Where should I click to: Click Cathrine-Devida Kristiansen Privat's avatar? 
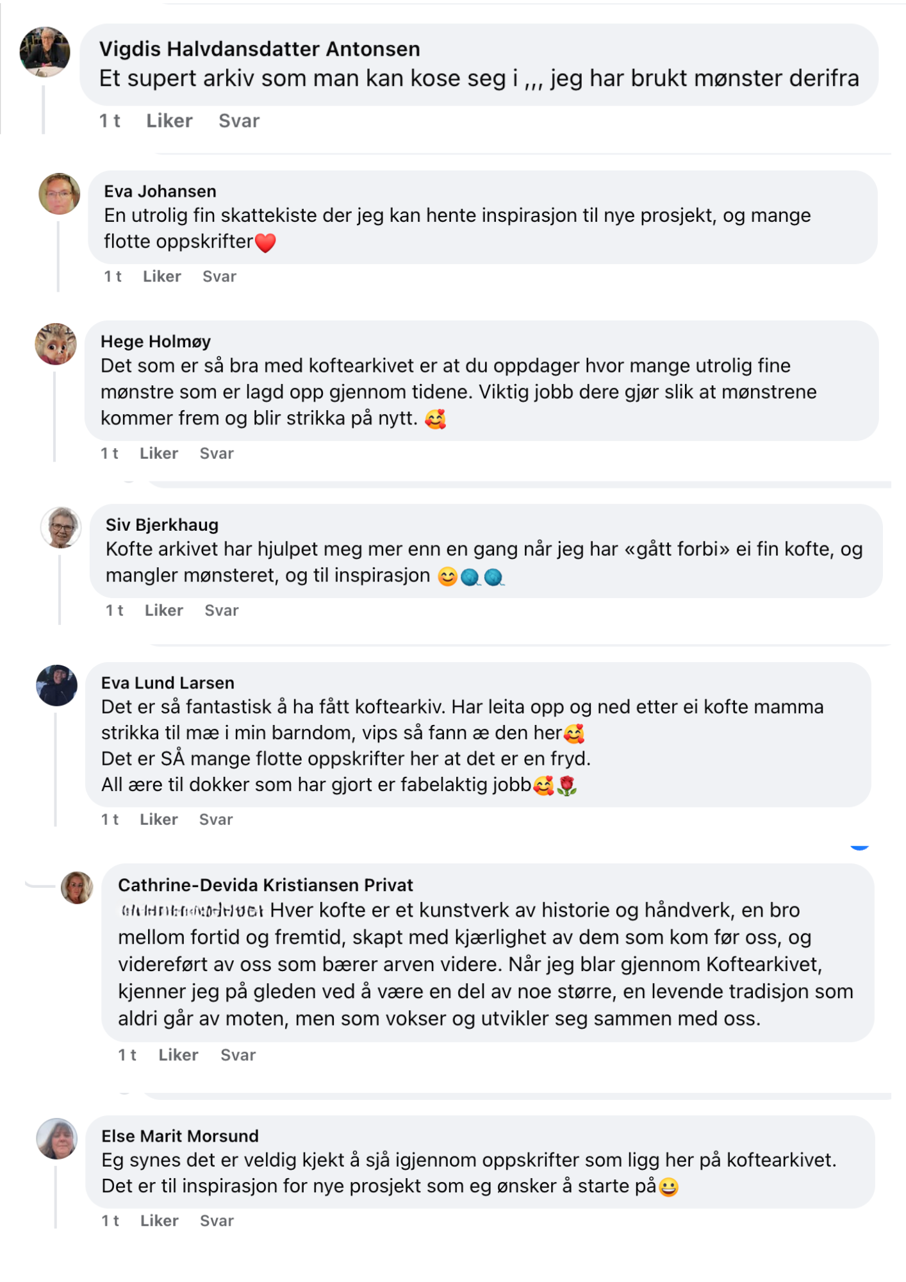77,888
